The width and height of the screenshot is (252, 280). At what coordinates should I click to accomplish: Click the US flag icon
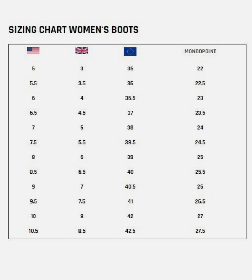point(33,51)
